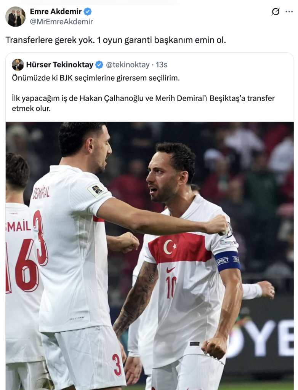Screen dimensions: 298x390
Task: Select the tweet text "Transferlere gerek yok"
Action: tap(50, 40)
